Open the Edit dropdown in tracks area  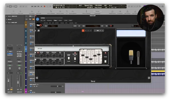[31, 16]
